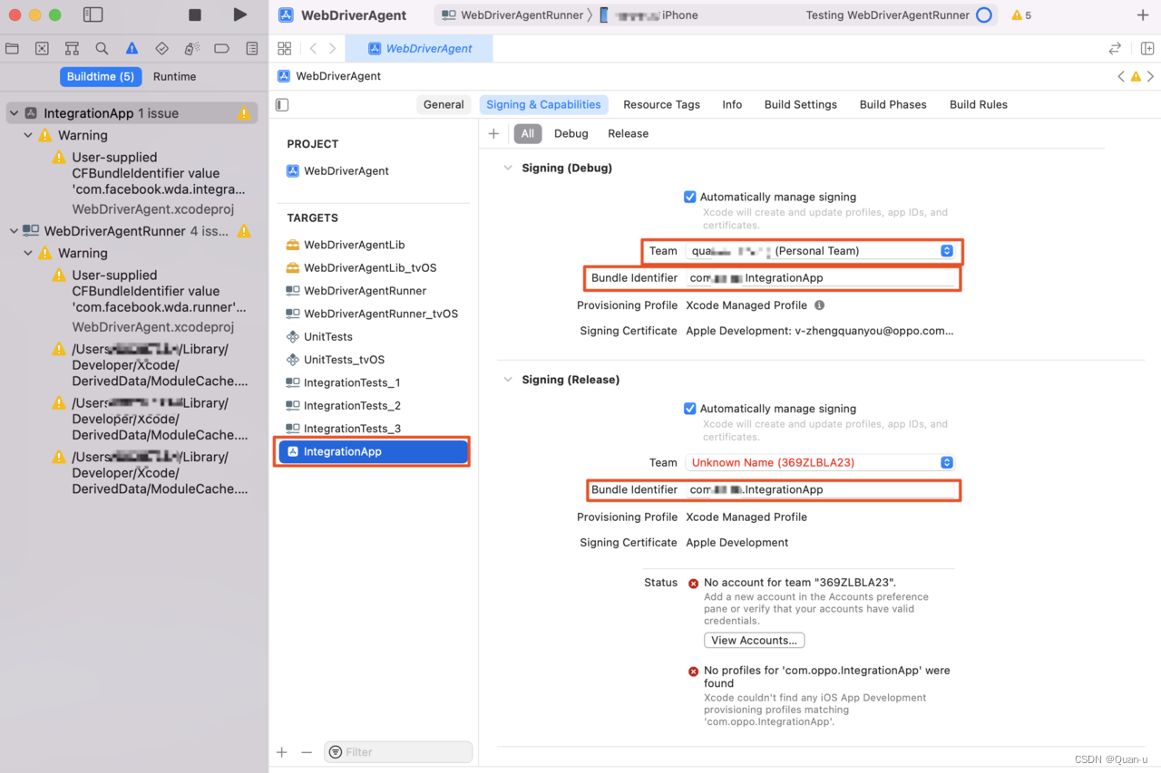Switch to the Buildtime issues filter
This screenshot has width=1161, height=773.
coord(101,77)
